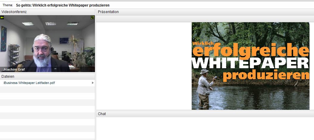Click the Dateien panel header
The image size is (314, 140).
point(47,77)
